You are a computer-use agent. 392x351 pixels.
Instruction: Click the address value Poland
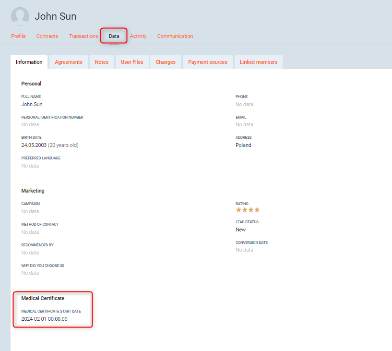pyautogui.click(x=243, y=145)
